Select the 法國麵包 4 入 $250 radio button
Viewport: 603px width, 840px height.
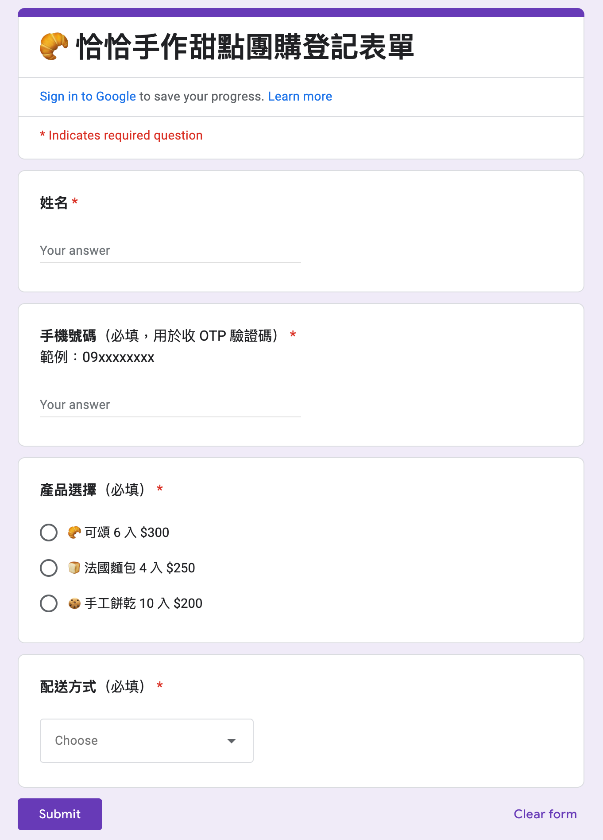(x=49, y=568)
